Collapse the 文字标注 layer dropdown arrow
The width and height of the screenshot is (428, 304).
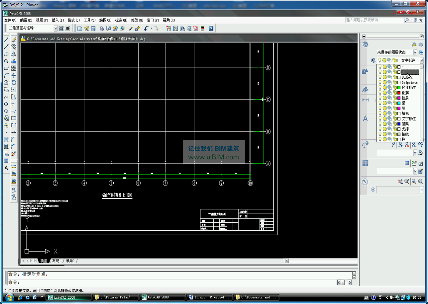coord(421,60)
